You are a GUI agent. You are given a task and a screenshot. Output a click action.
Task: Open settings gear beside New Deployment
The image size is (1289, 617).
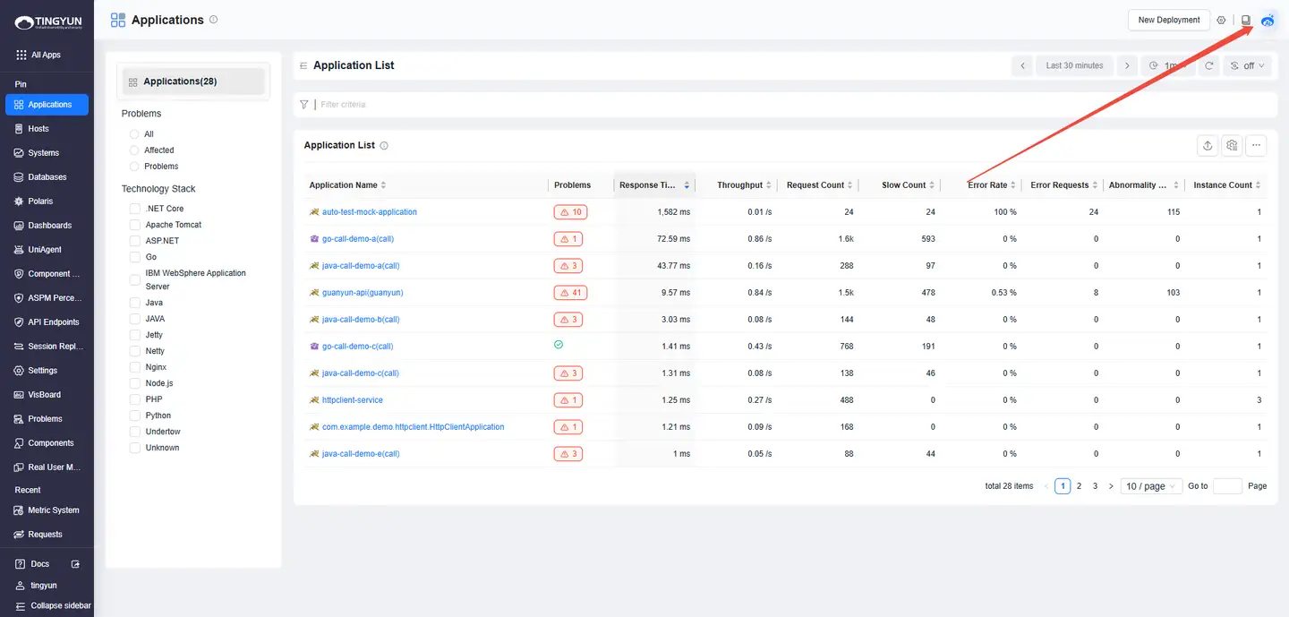[1221, 20]
